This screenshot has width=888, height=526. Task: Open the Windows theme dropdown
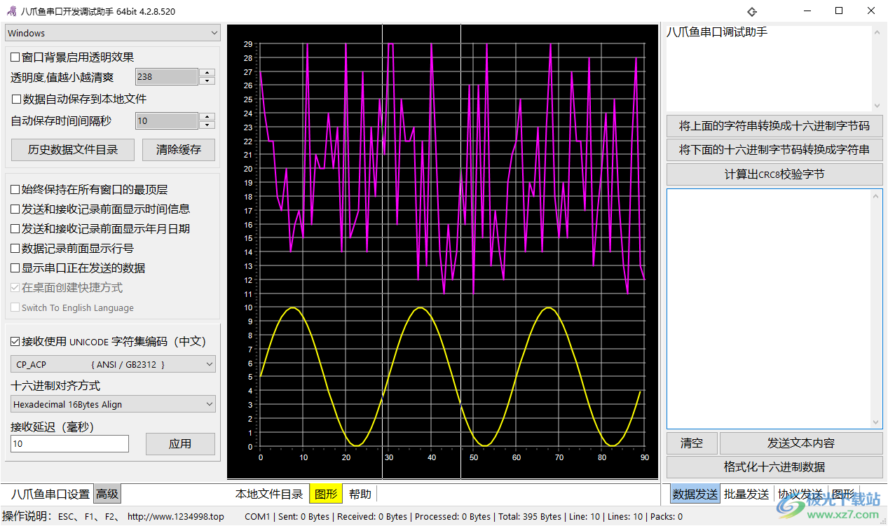pyautogui.click(x=113, y=33)
